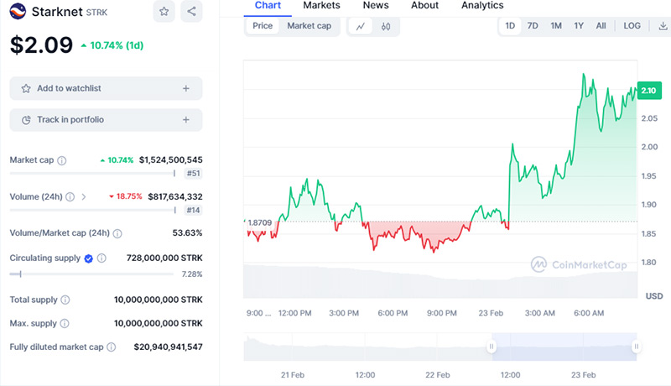This screenshot has height=386, width=671.
Task: Click the left handle of the timeline range slider
Action: tap(492, 346)
